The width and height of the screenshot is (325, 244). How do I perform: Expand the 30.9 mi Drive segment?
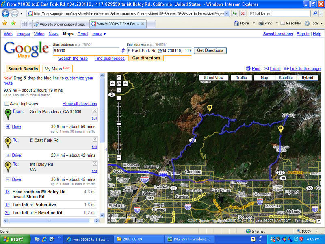(8, 126)
